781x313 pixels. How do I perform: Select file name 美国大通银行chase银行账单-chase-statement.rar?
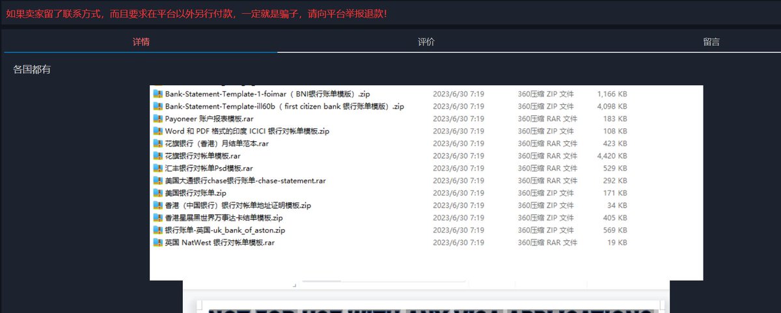245,180
